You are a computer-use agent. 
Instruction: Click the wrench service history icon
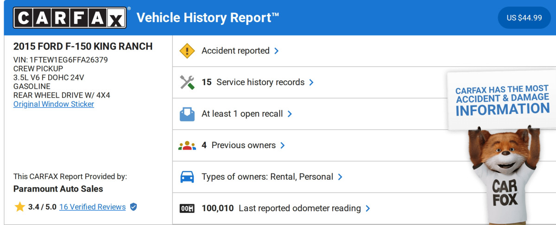[187, 82]
